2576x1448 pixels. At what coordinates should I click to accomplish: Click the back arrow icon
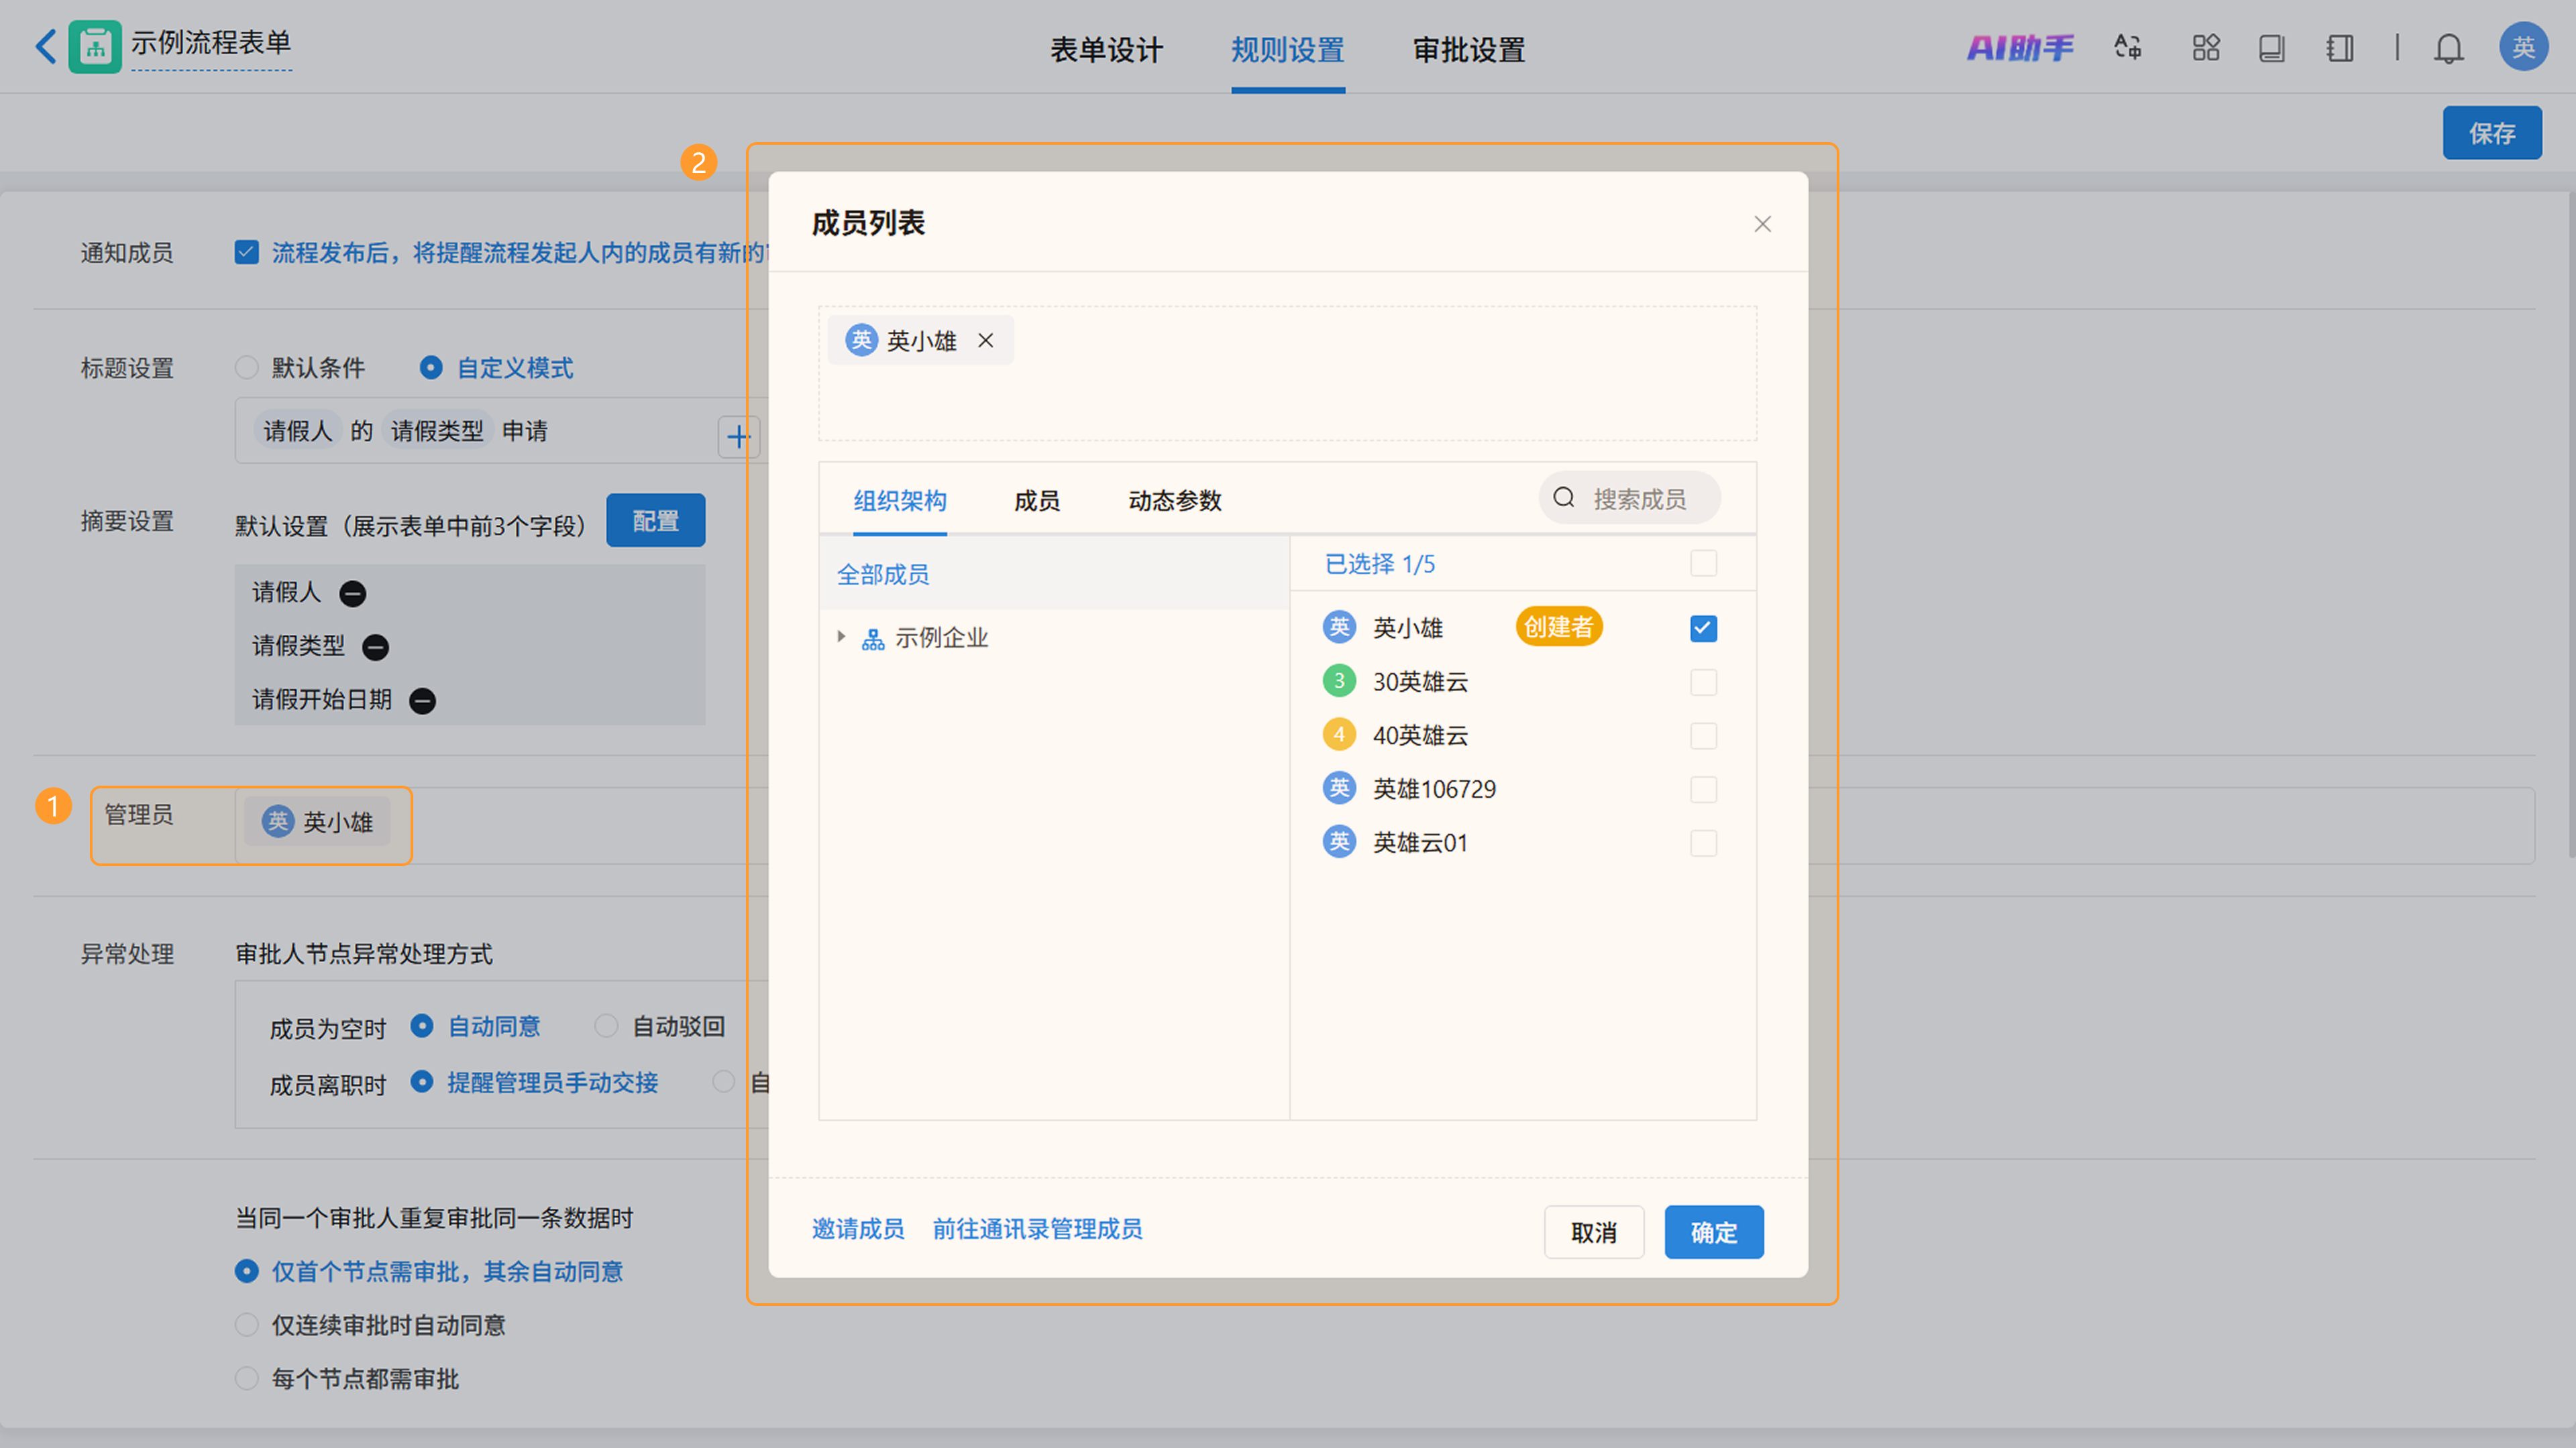tap(46, 46)
